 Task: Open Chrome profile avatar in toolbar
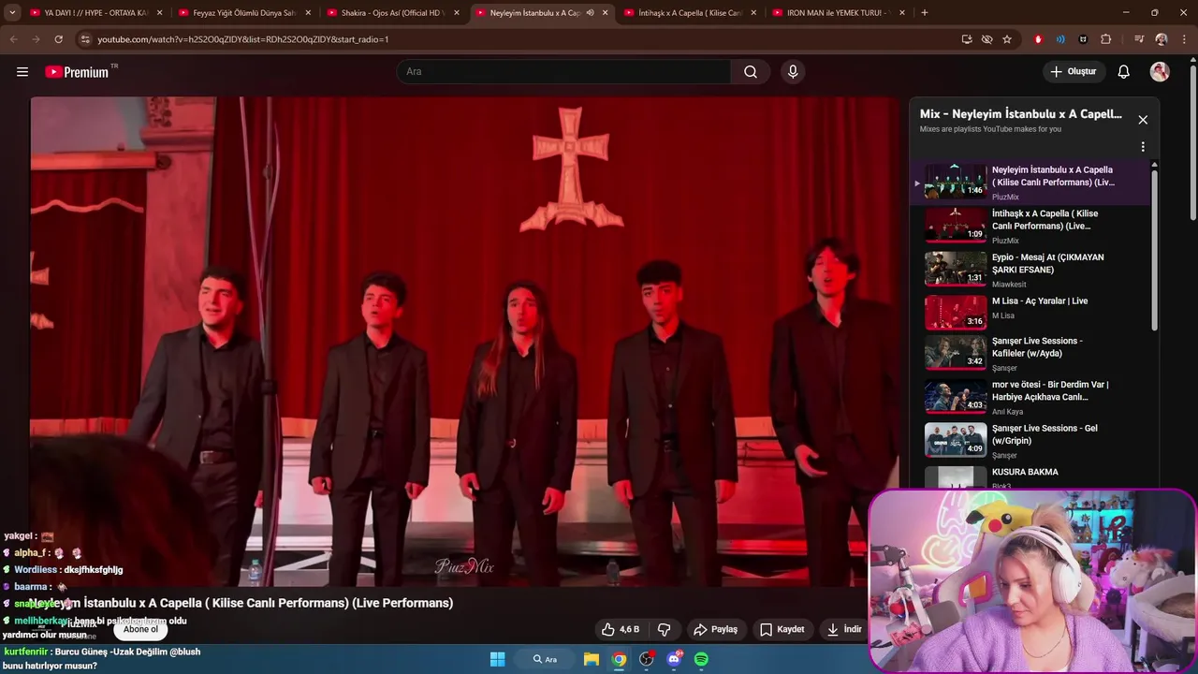click(1161, 39)
